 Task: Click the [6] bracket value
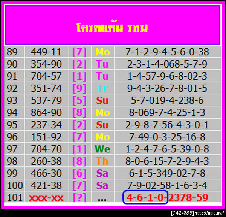[79, 173]
